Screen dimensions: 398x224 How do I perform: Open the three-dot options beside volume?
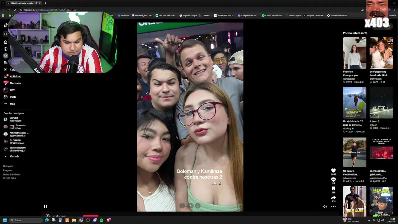click(333, 207)
